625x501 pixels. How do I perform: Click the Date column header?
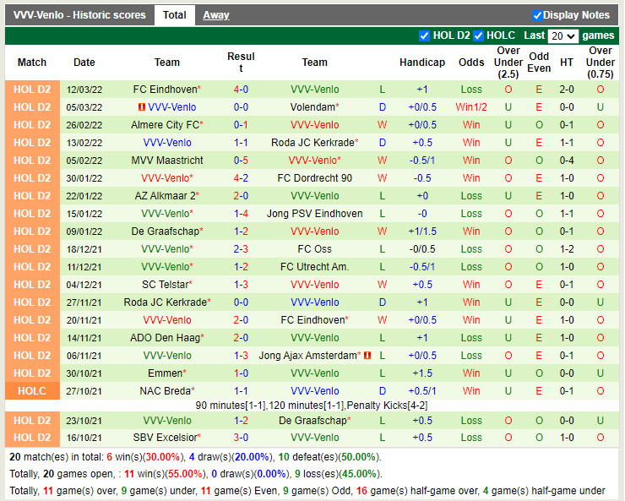point(84,63)
